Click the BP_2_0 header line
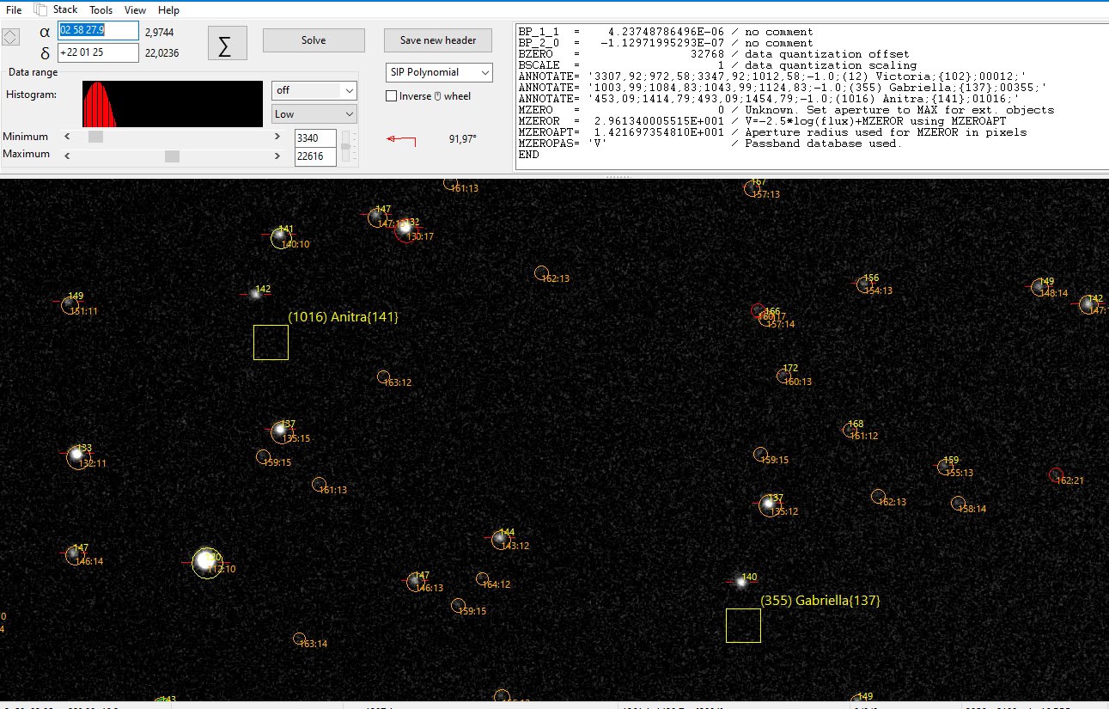1109x709 pixels. [666, 43]
